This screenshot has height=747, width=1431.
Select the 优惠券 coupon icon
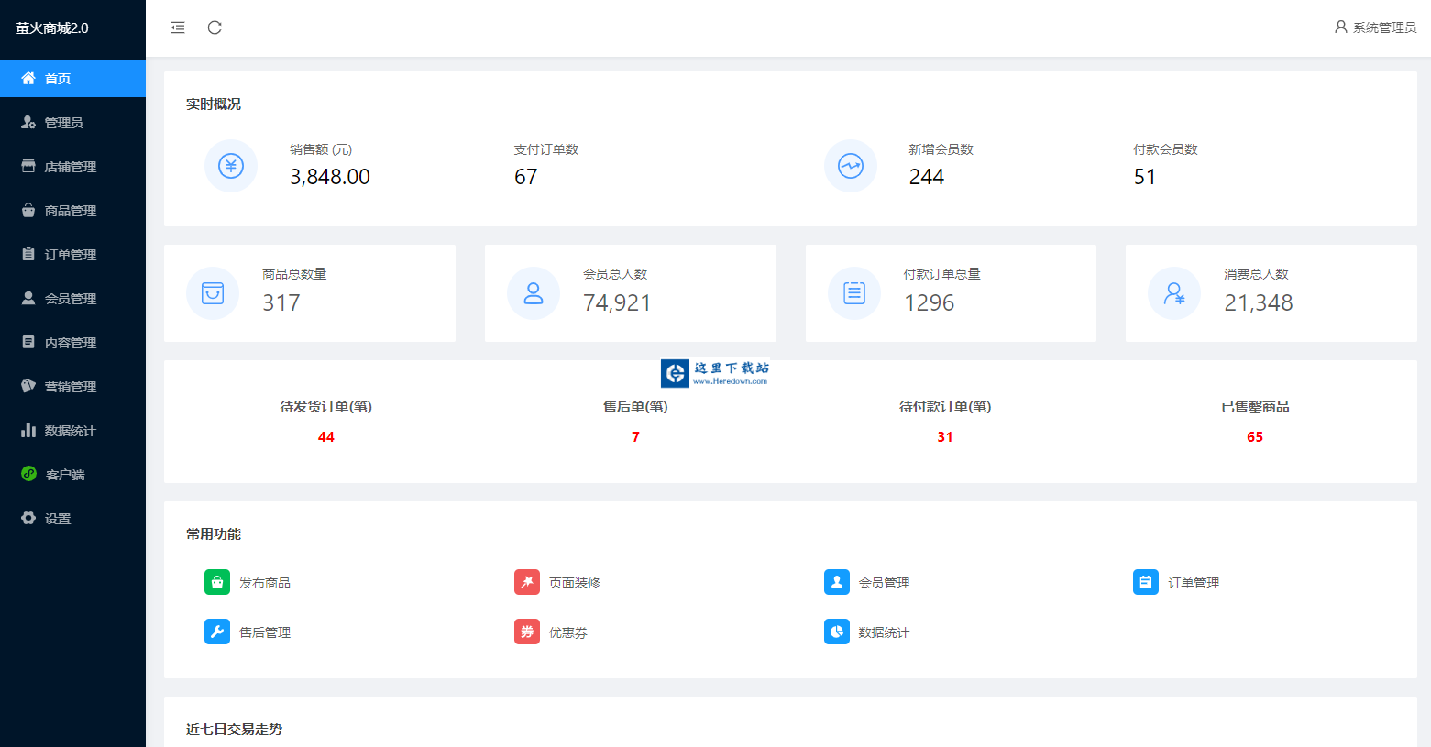pyautogui.click(x=526, y=632)
